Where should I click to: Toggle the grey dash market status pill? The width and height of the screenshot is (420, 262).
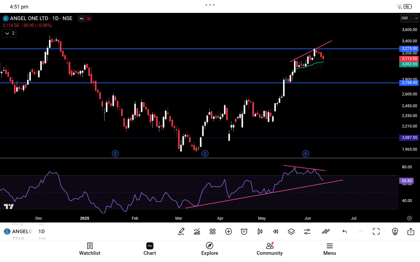[x=82, y=19]
